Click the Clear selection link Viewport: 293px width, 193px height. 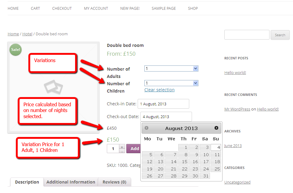pyautogui.click(x=159, y=90)
